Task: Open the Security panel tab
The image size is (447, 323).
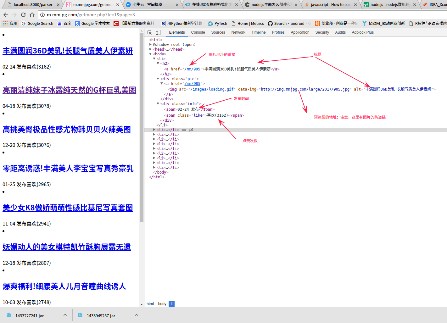Action: (322, 32)
